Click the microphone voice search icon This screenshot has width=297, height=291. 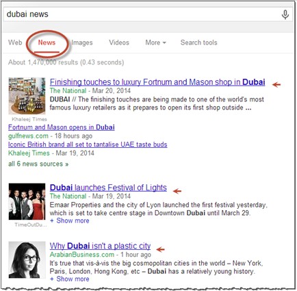pos(285,14)
